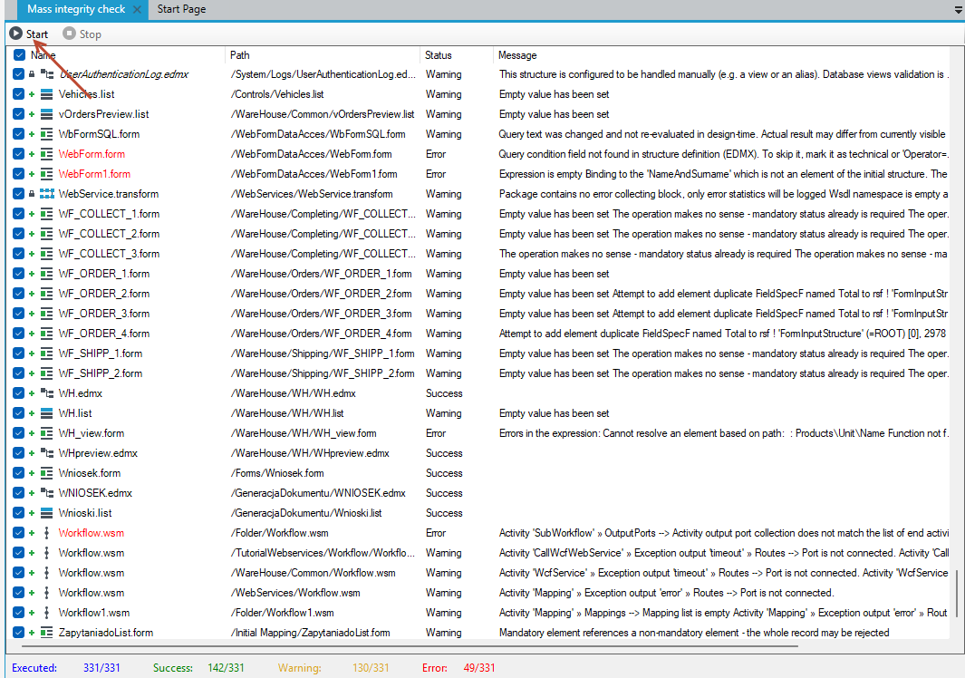This screenshot has width=965, height=678.
Task: Click the edmx icon next to WH.edmx
Action: (47, 393)
